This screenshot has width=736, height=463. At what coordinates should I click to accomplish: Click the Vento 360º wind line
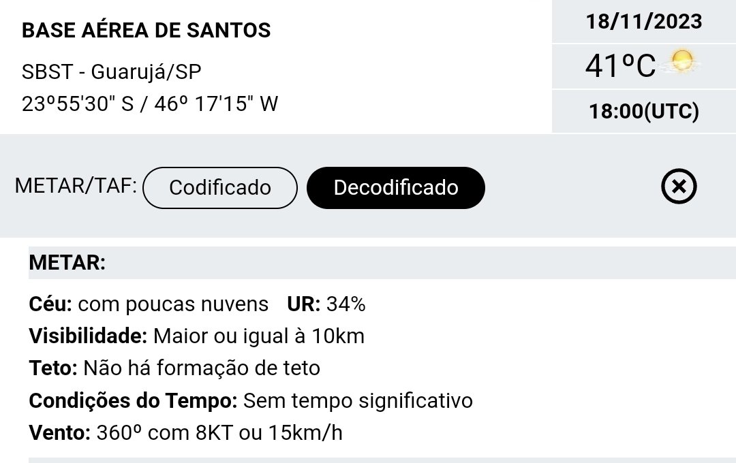point(185,432)
